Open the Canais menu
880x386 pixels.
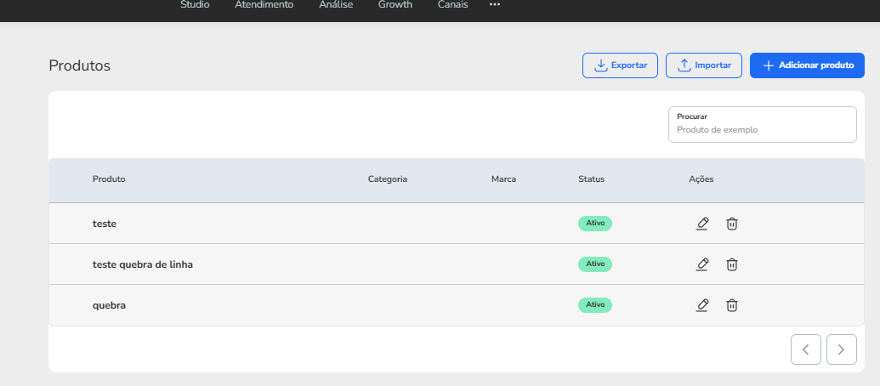click(453, 4)
